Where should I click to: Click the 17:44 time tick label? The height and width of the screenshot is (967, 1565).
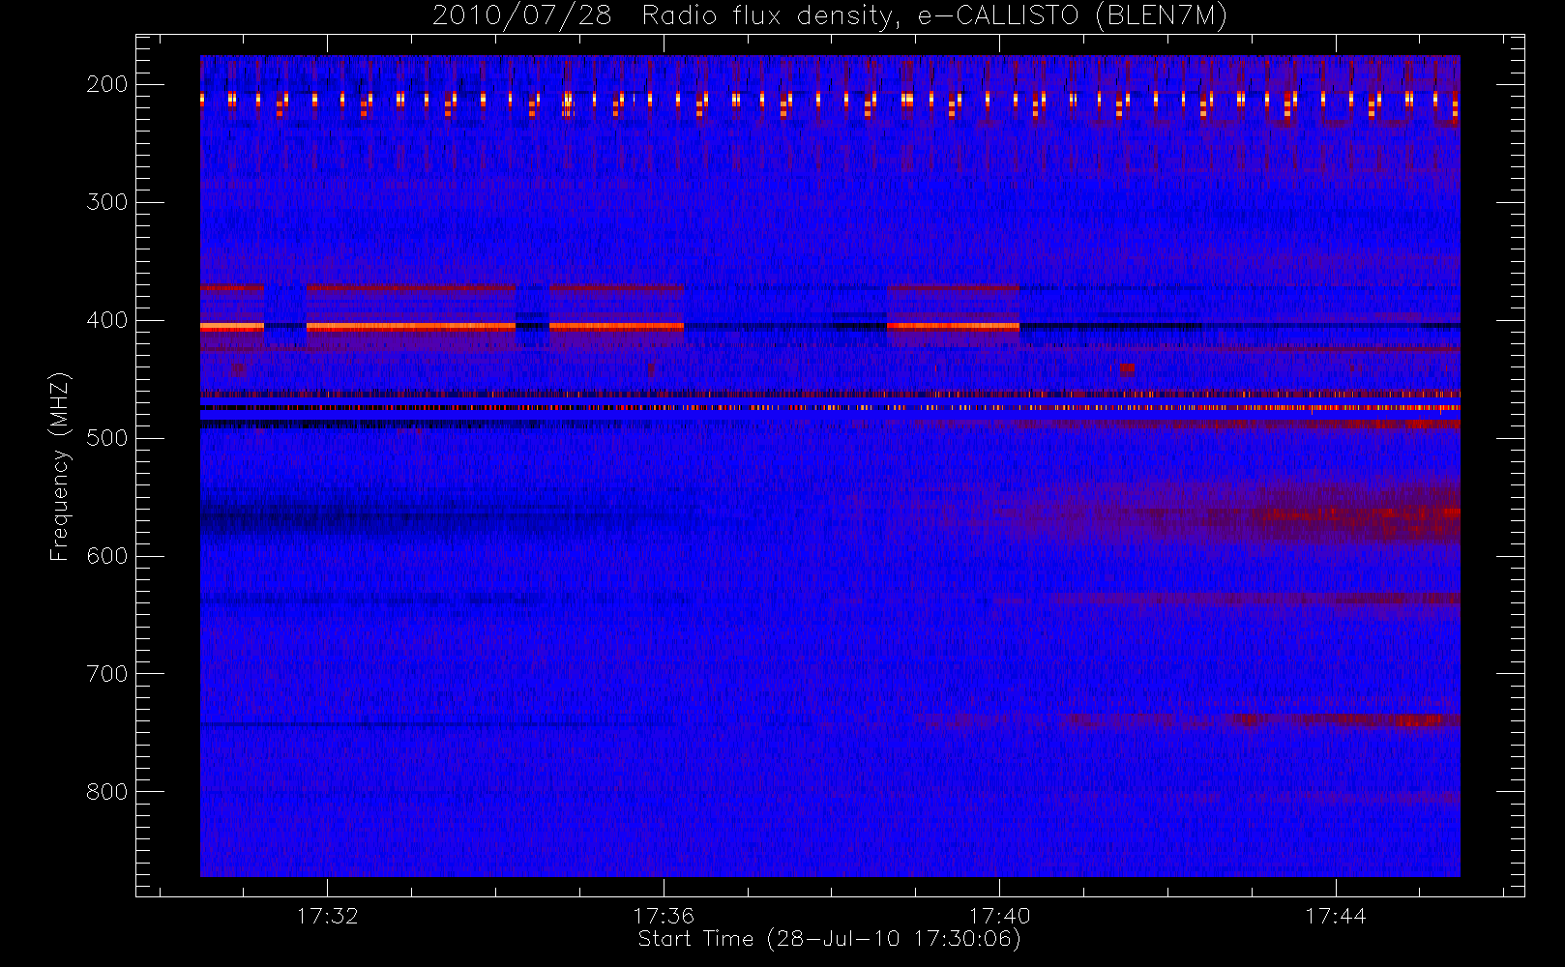click(x=1336, y=916)
